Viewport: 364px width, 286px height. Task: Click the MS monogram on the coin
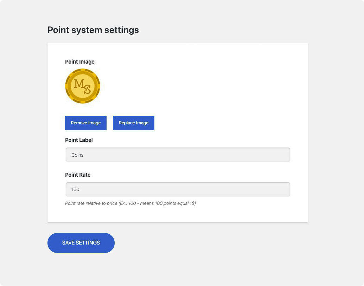[x=83, y=86]
